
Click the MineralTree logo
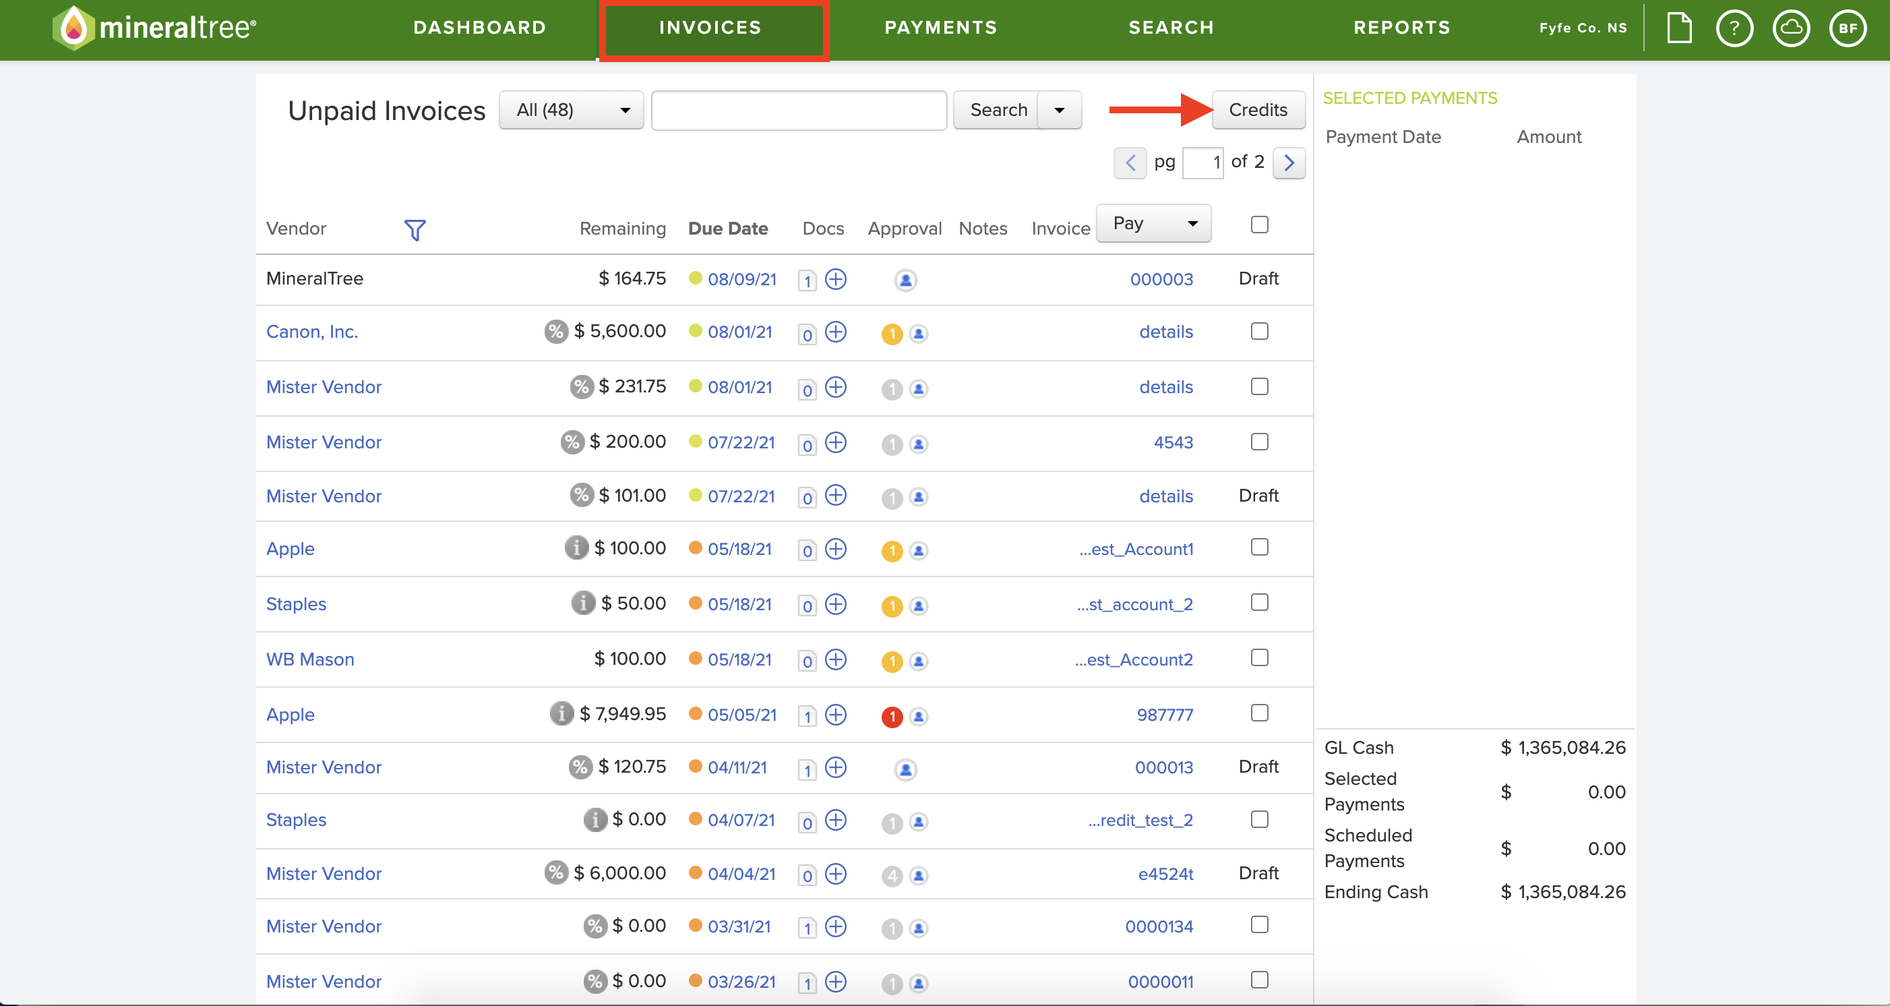(154, 28)
